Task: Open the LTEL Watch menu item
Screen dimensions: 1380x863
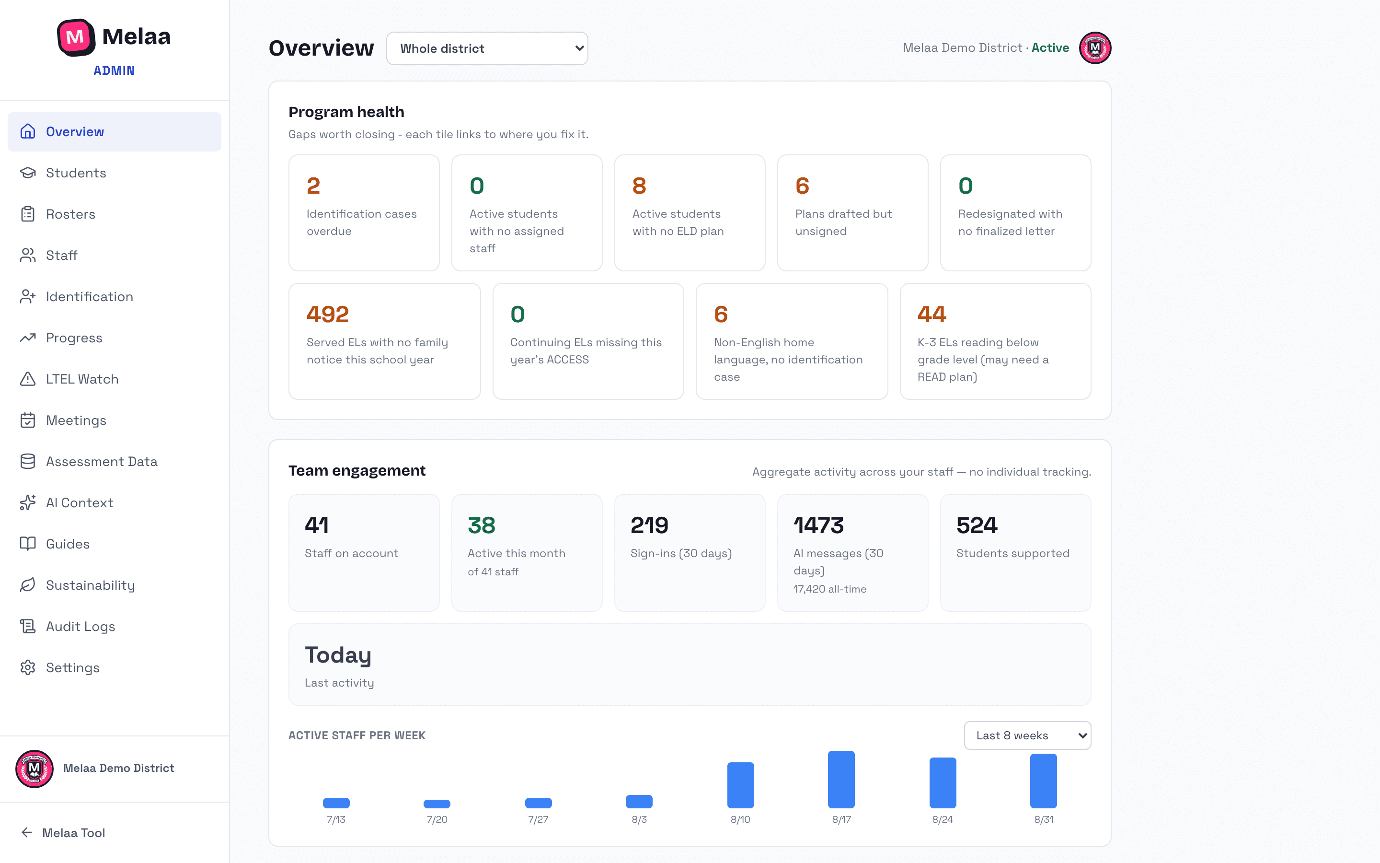Action: point(115,379)
